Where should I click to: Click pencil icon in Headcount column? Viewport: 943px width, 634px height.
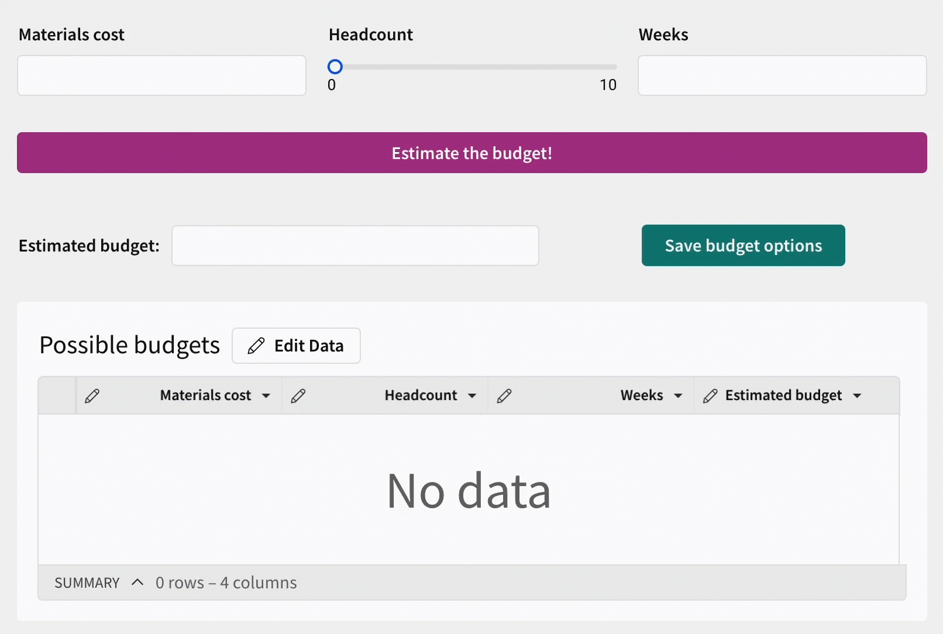click(x=298, y=396)
